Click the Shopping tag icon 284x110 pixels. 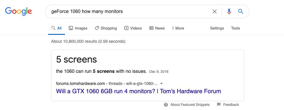click(x=97, y=28)
